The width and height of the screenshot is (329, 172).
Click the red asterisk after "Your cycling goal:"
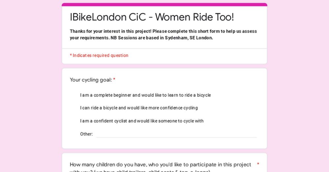tap(114, 80)
